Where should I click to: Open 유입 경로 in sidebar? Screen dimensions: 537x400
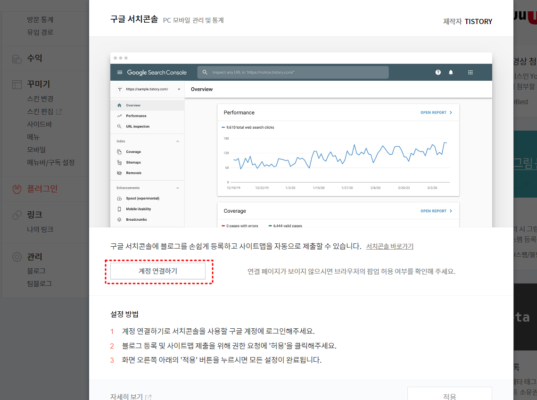[x=40, y=32]
